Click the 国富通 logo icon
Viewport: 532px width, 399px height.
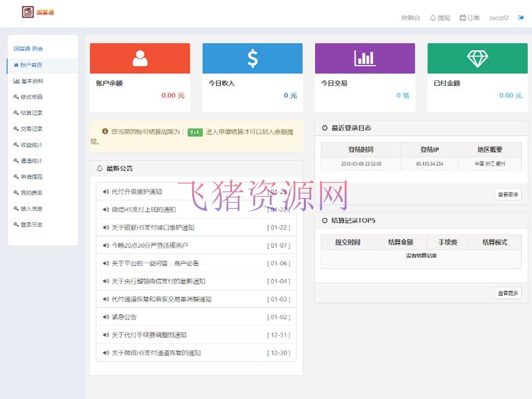pyautogui.click(x=28, y=12)
